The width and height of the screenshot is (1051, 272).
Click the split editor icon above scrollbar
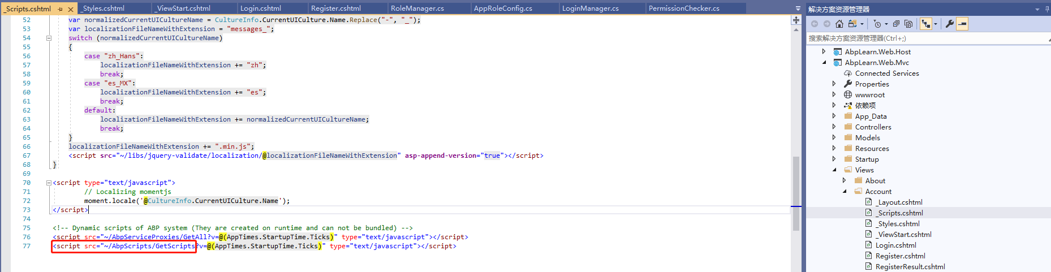796,20
